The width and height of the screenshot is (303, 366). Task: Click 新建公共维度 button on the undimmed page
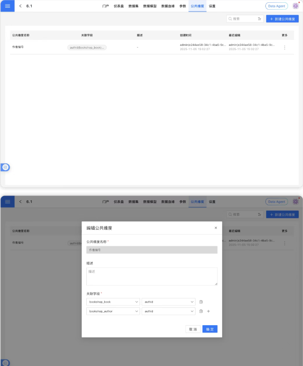282,19
